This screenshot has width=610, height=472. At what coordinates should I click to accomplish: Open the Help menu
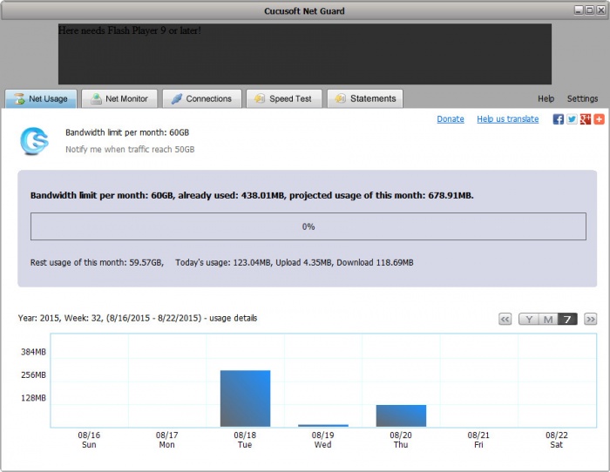[546, 98]
